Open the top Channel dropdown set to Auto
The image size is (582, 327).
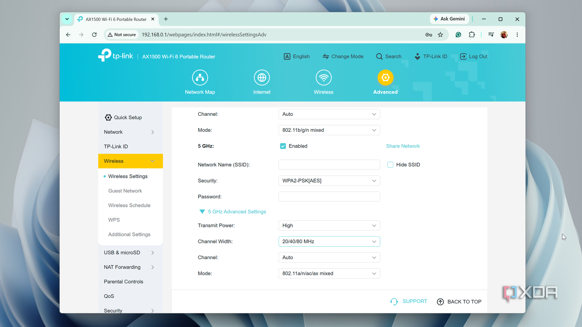329,114
